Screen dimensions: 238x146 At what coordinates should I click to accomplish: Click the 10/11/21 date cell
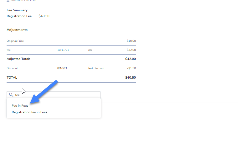pos(63,50)
